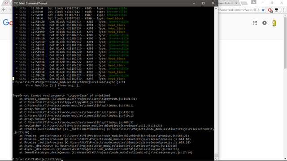287x161 pixels.
Task: Click the Chrome page scrollbar thumb
Action: 285,43
